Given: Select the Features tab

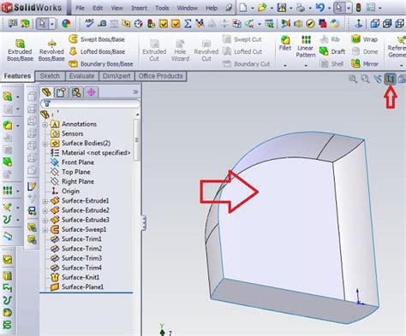Looking at the screenshot, I should click(x=17, y=76).
